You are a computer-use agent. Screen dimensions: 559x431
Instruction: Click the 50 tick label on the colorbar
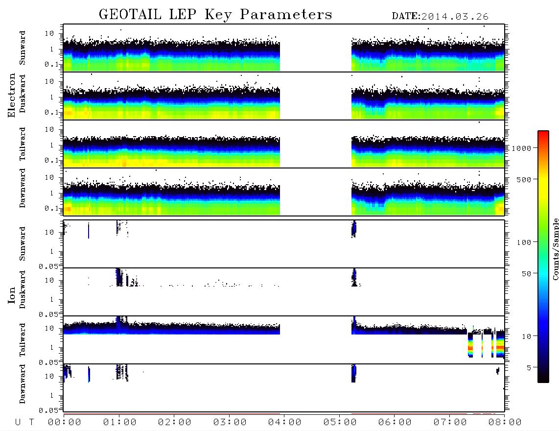pos(526,274)
